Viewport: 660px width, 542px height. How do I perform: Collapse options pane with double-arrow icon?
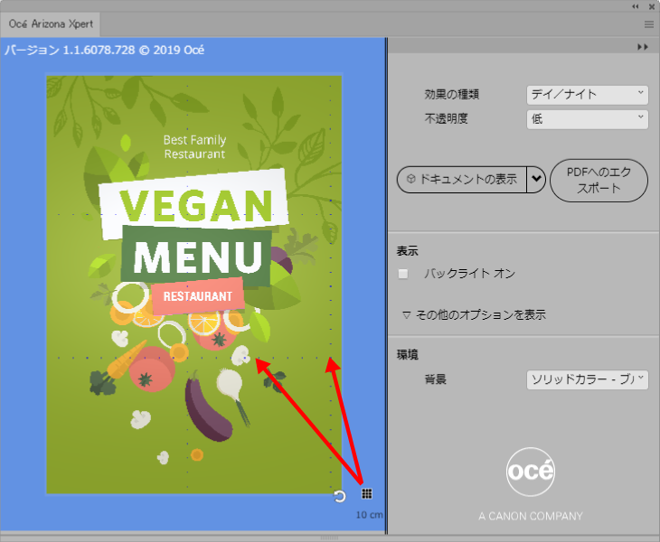coord(643,47)
